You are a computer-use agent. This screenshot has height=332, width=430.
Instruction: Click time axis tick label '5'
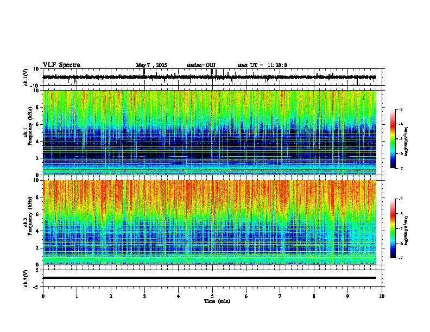pos(212,296)
